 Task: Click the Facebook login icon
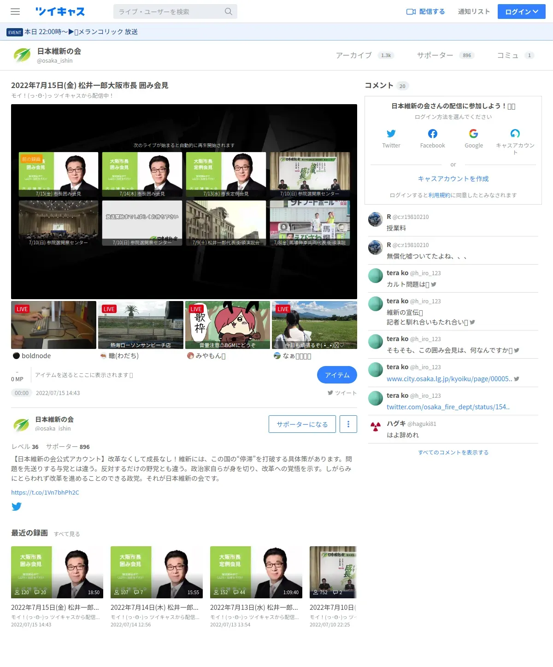click(432, 134)
